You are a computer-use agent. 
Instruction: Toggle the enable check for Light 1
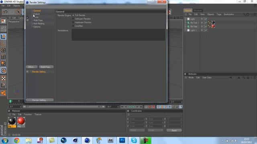pos(206,30)
